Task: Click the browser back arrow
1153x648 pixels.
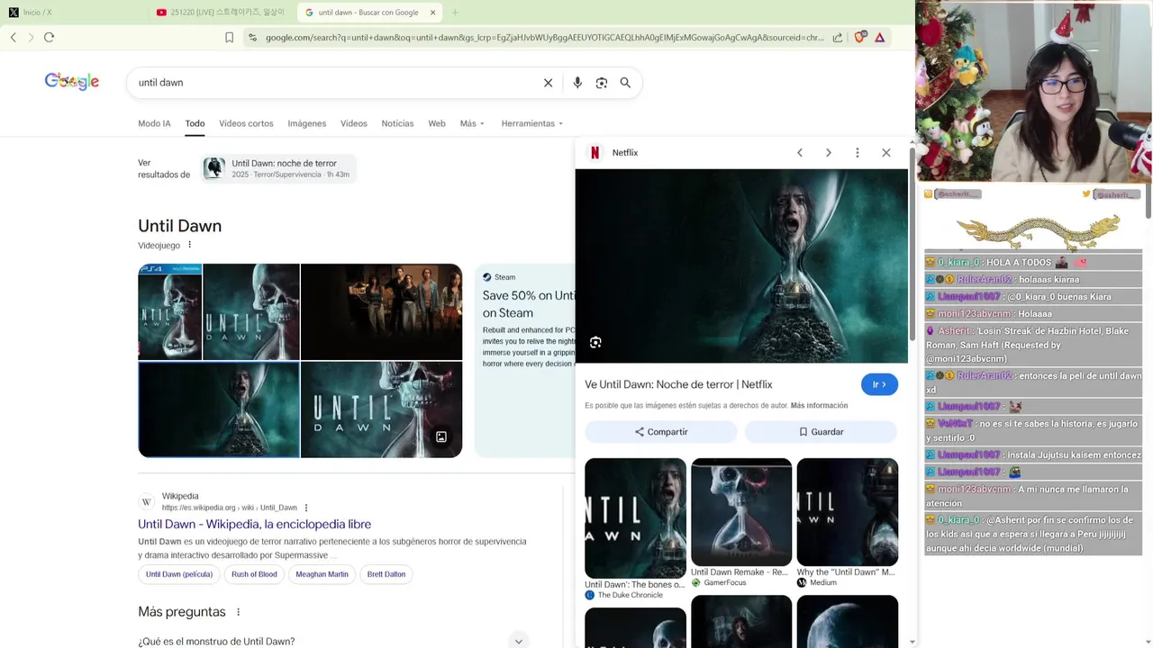Action: pos(14,37)
